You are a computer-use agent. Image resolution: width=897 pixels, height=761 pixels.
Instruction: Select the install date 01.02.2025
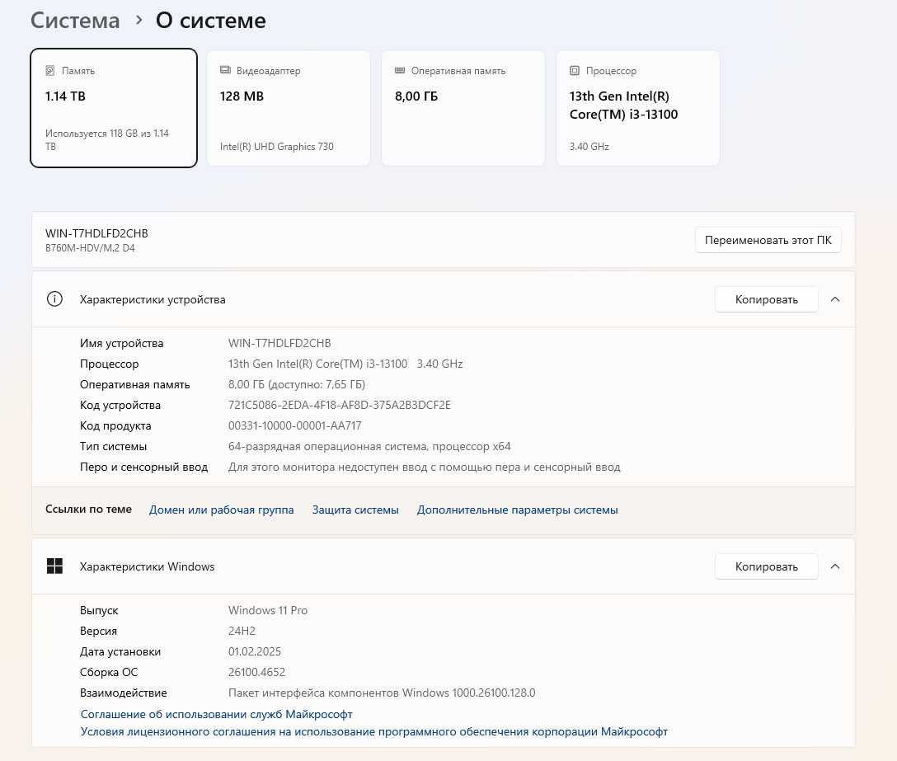[x=255, y=651]
